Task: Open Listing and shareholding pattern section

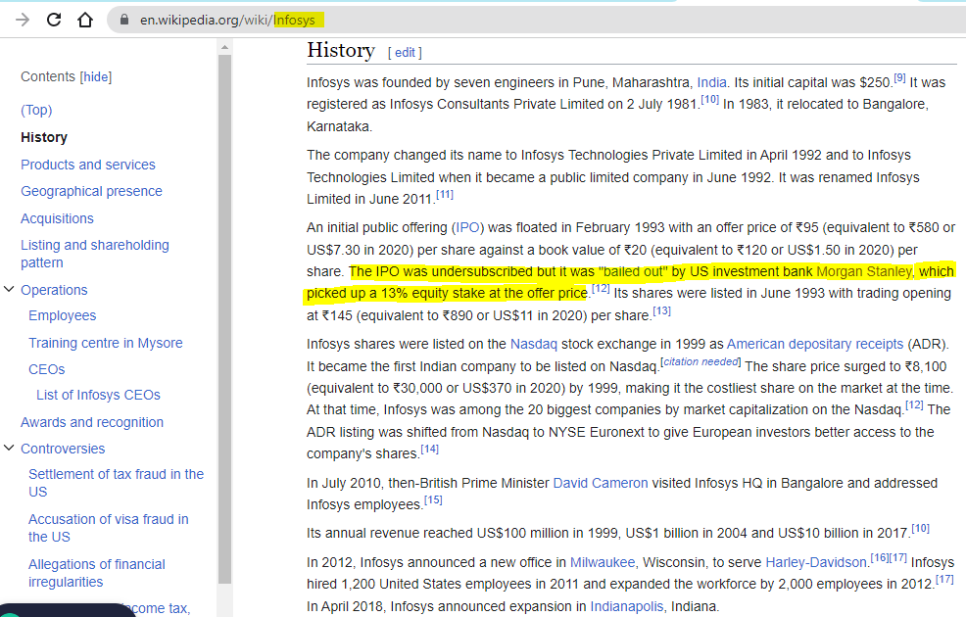Action: 95,254
